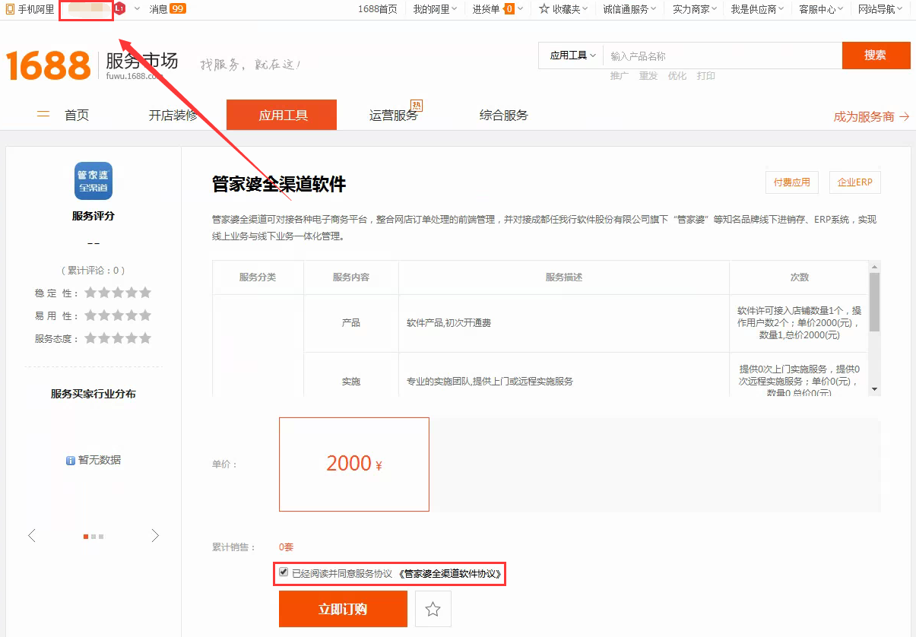Screen dimensions: 916x637
Task: Expand the 网站导航 menu
Action: 880,9
